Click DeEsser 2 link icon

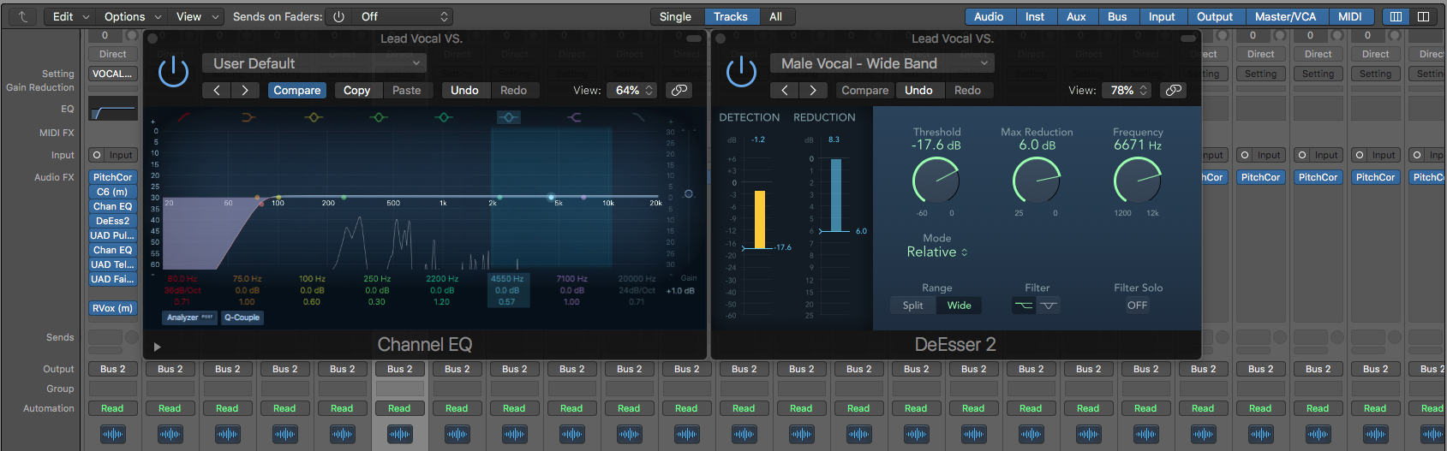(x=1174, y=90)
